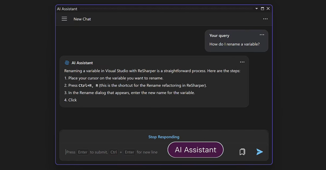Expand the window position dropdown arrow
The width and height of the screenshot is (326, 170).
[257, 9]
